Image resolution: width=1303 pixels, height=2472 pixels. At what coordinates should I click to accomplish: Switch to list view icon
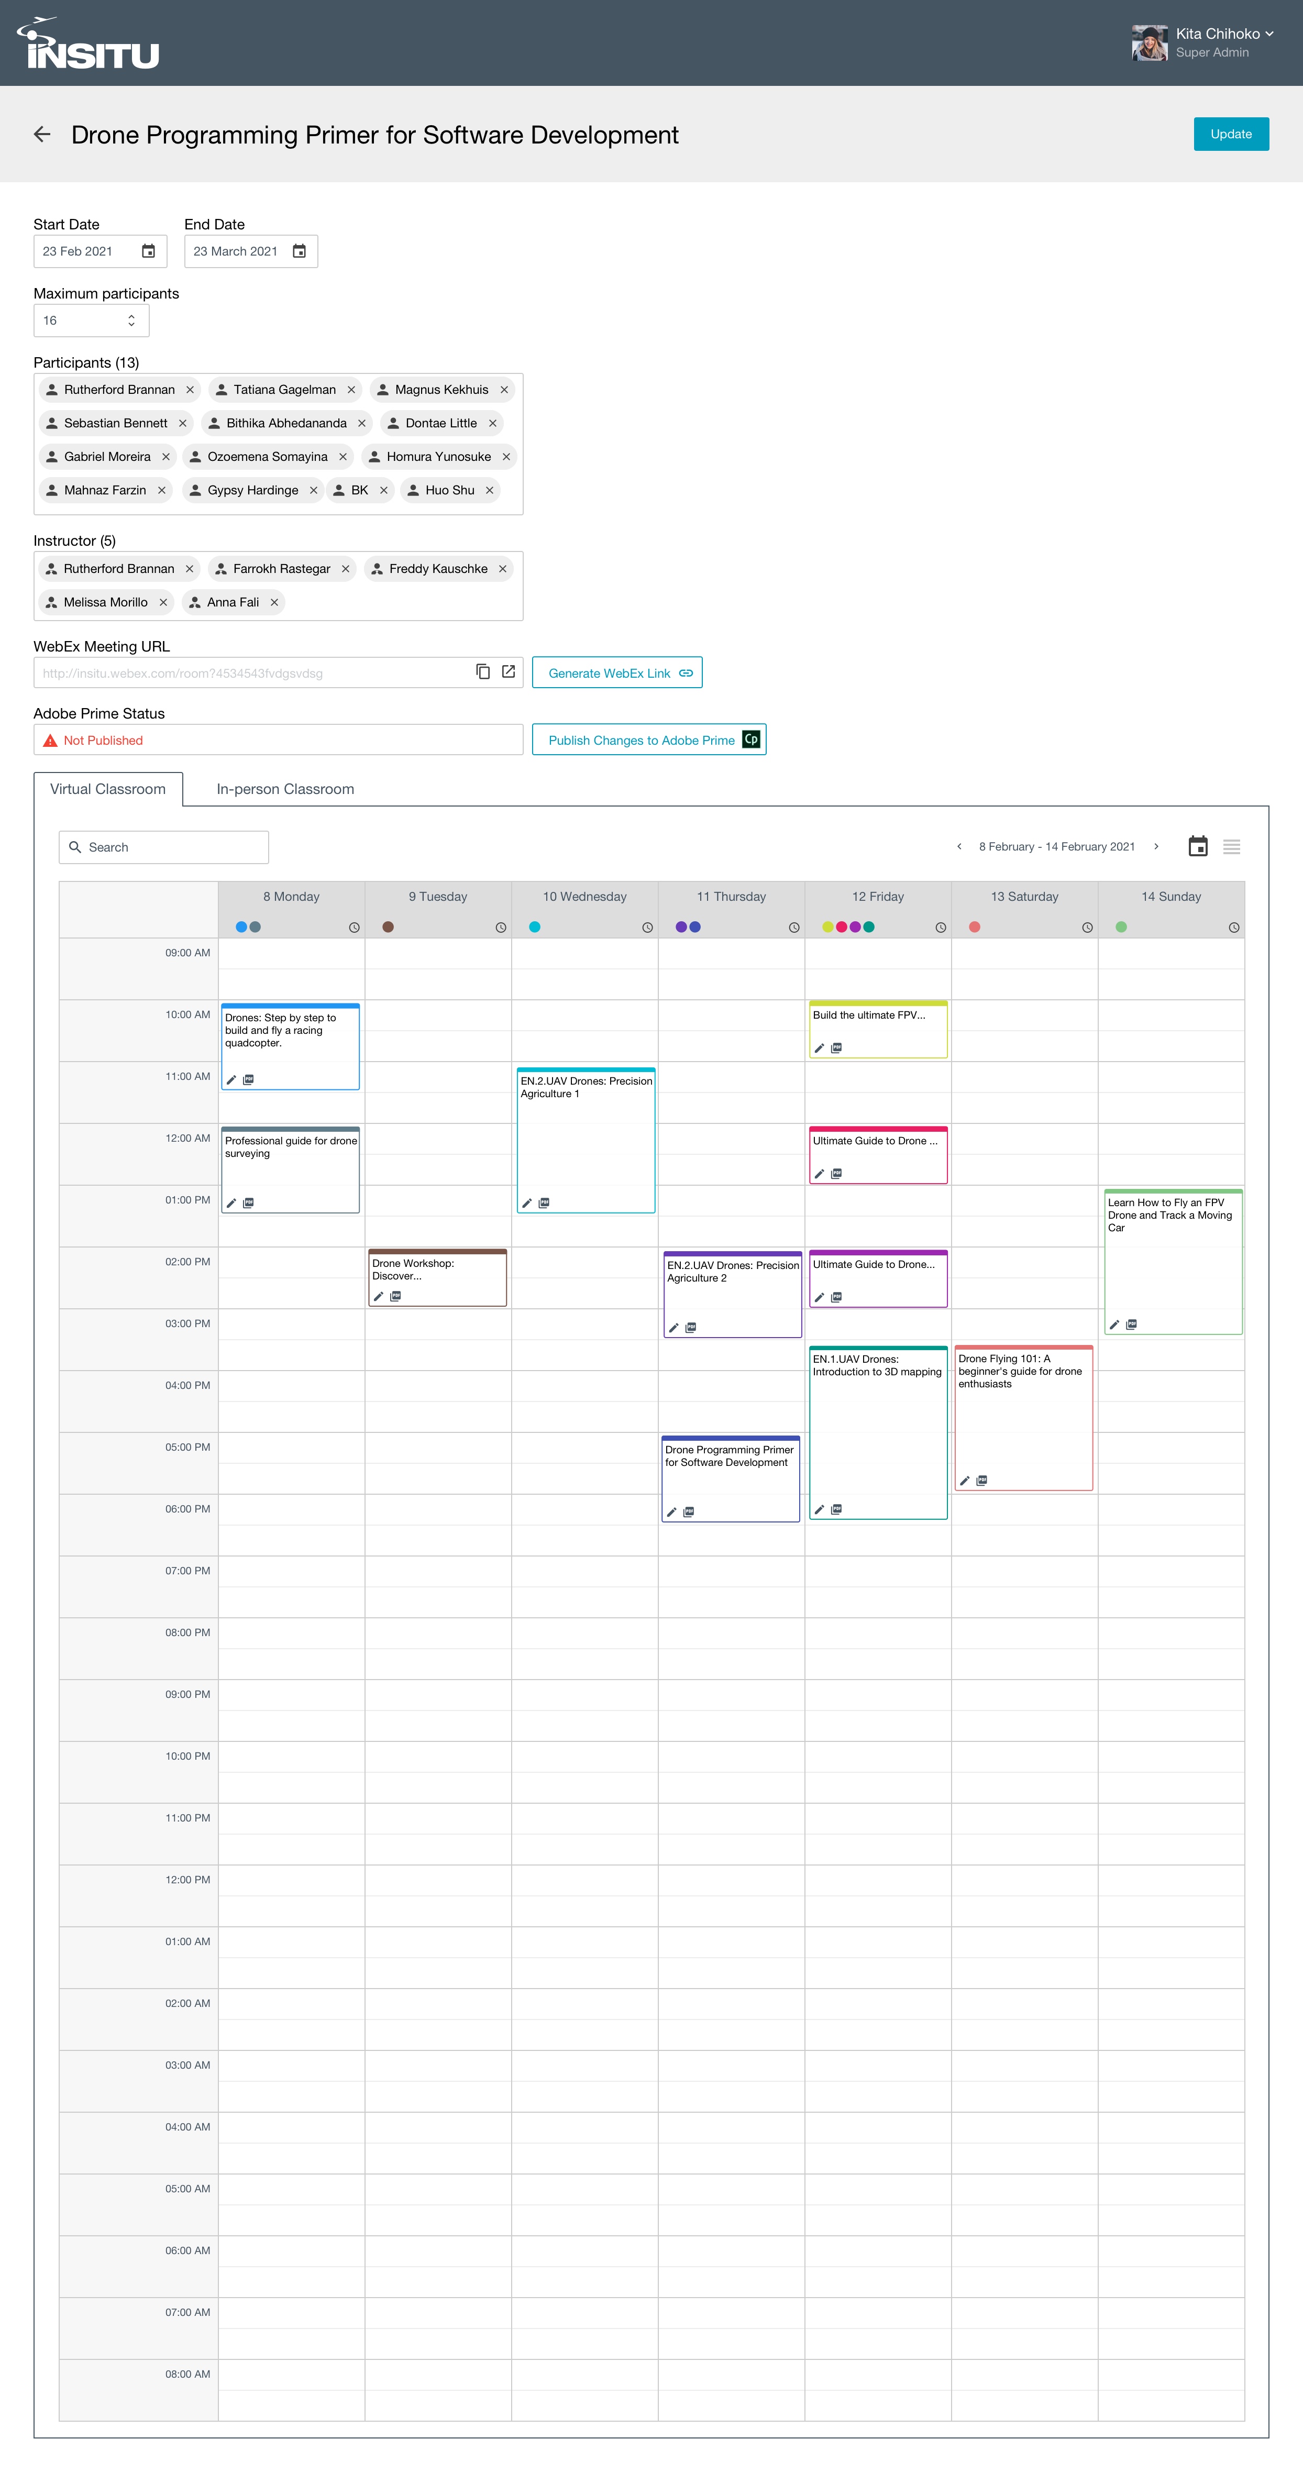[x=1232, y=846]
